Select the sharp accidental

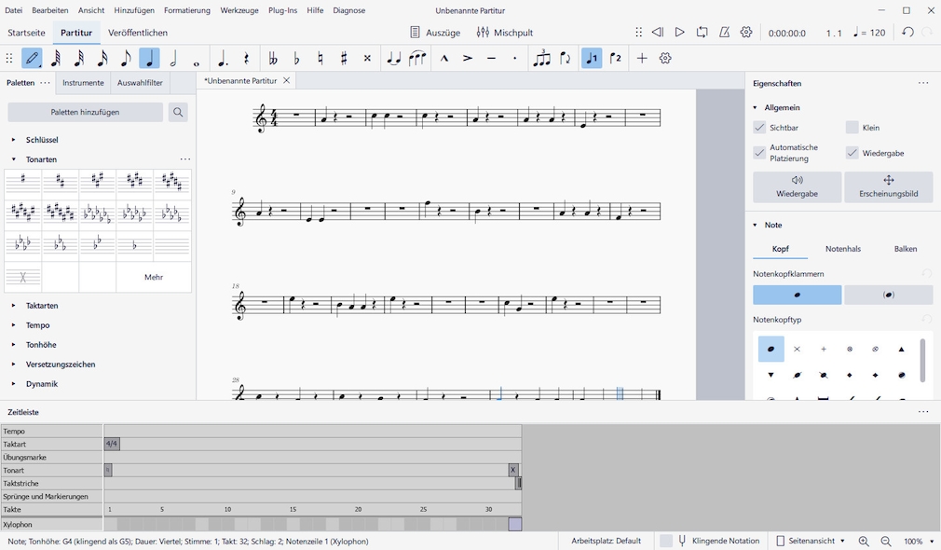click(x=343, y=58)
